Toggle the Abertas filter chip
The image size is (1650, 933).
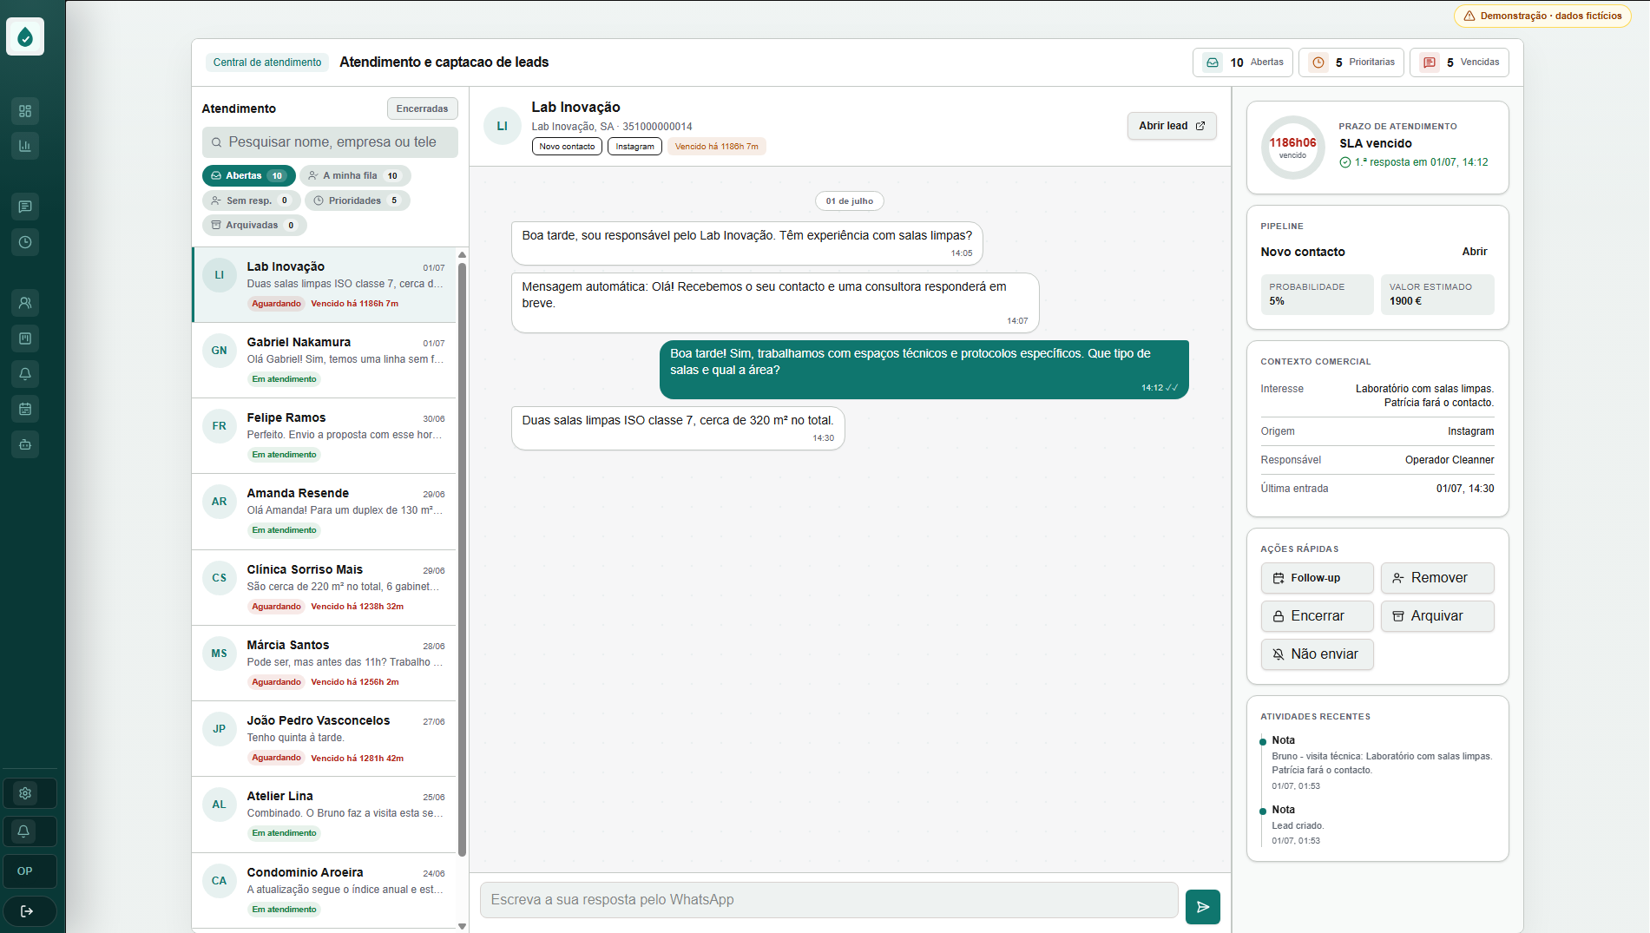tap(248, 175)
